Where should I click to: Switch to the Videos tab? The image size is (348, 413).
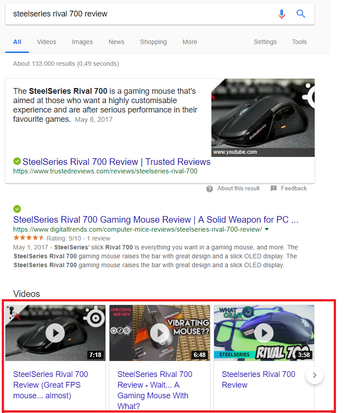tap(46, 42)
